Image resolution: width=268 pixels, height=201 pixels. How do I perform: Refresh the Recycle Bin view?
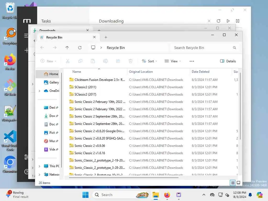[80, 48]
